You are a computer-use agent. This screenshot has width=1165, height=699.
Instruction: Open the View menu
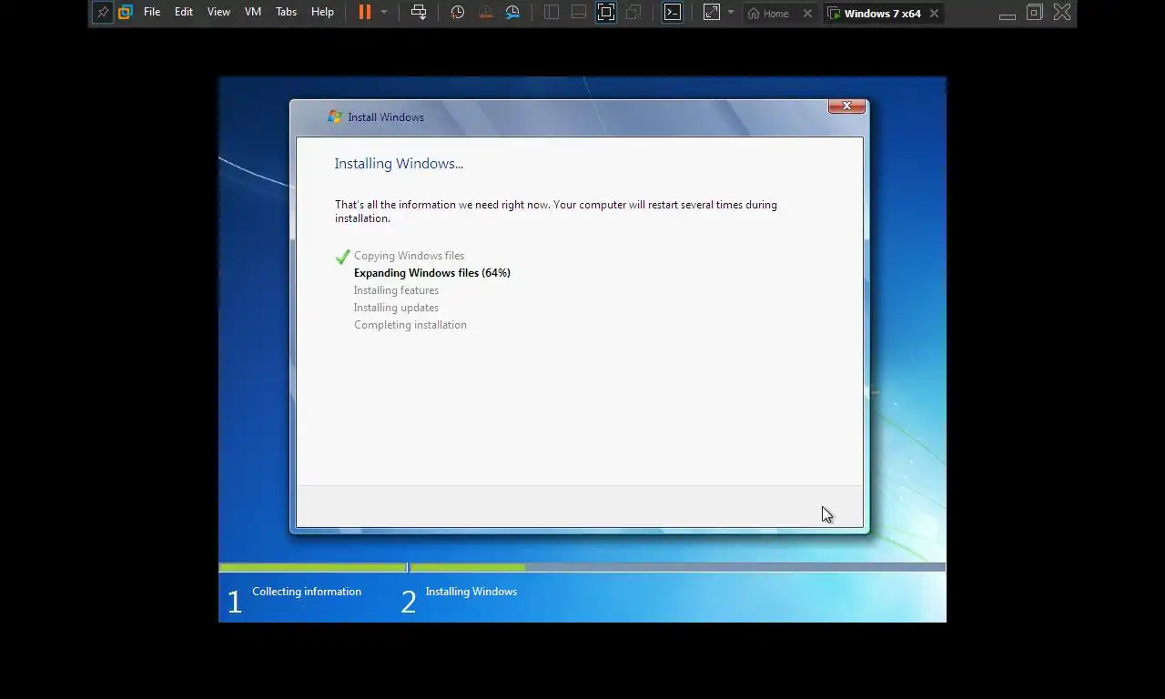click(218, 13)
